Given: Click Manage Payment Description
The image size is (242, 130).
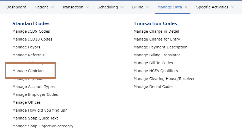Looking at the screenshot, I should tap(161, 47).
